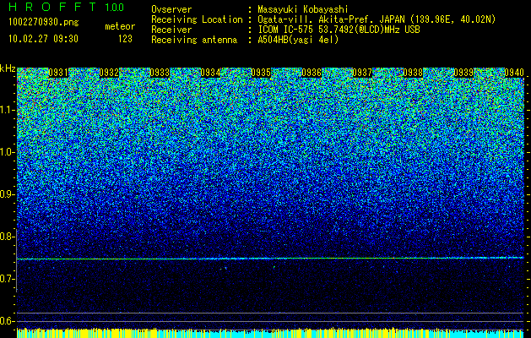Click the kHz axis label
This screenshot has height=338, width=531.
tap(8, 68)
